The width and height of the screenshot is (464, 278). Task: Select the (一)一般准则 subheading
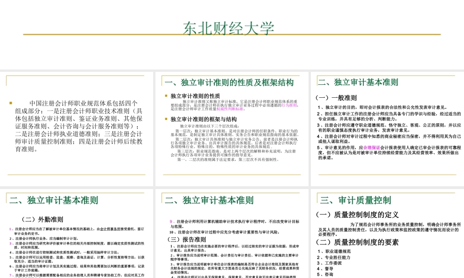[x=336, y=98]
